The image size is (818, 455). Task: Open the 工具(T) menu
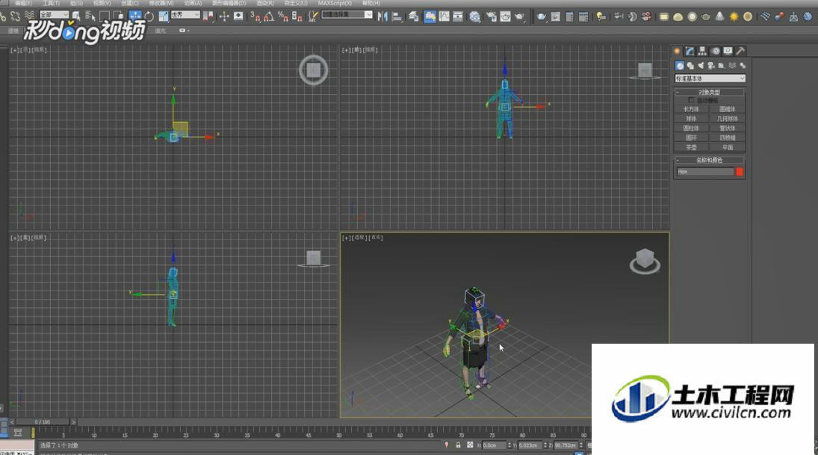click(51, 3)
